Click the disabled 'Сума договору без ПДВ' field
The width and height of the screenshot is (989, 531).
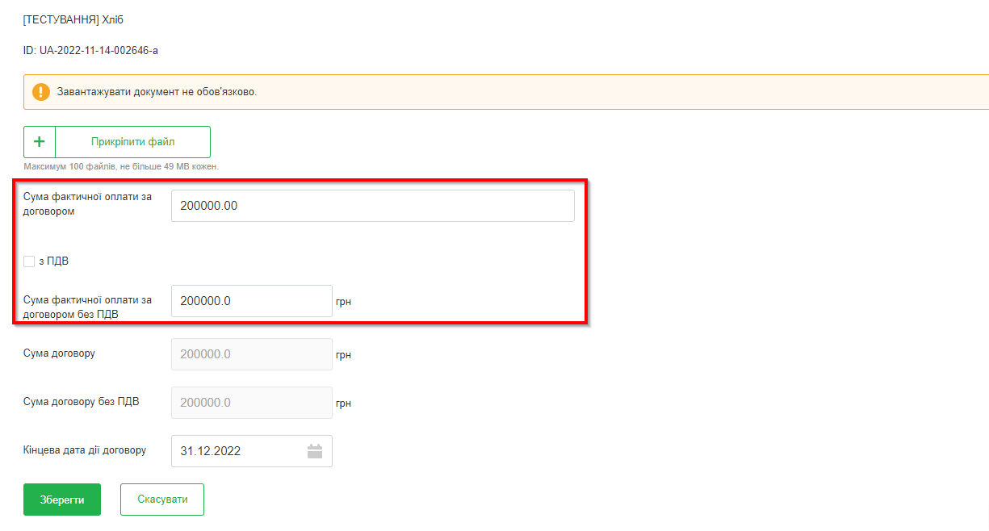tap(251, 403)
